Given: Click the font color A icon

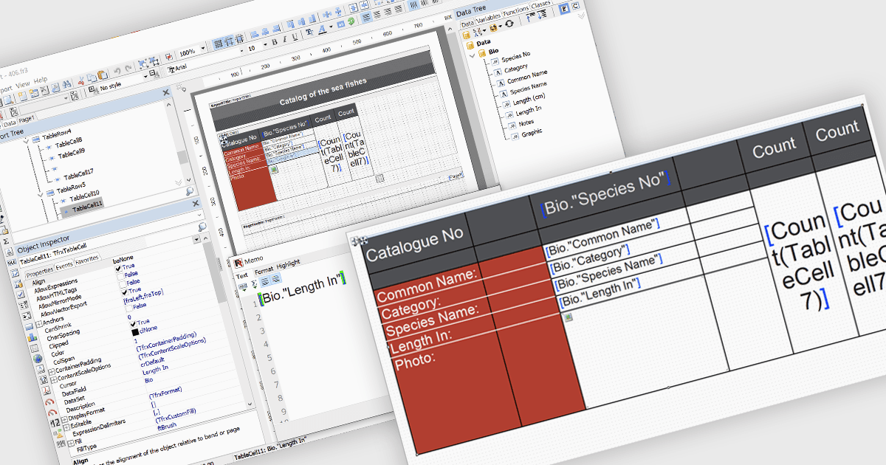Looking at the screenshot, I should [322, 28].
